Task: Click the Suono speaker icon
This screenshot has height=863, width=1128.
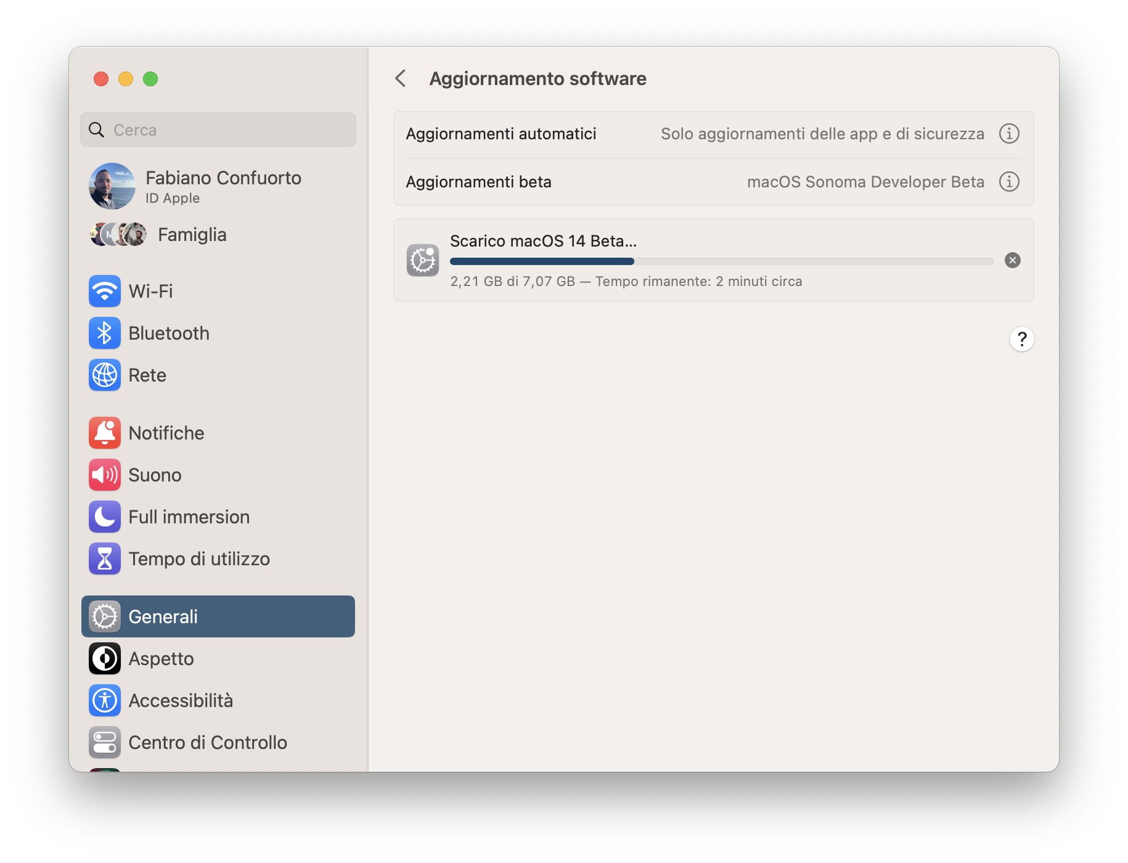Action: pos(104,475)
